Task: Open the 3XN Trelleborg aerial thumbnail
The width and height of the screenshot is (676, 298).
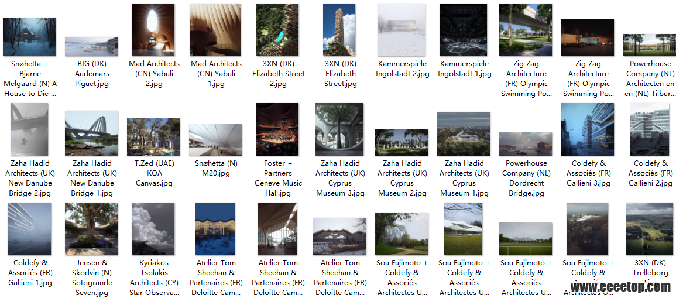Action: click(650, 229)
